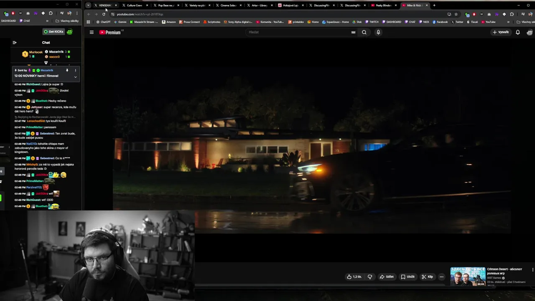535x301 pixels.
Task: Open the Chrome apps grid in bookmarks bar
Action: coord(88,22)
